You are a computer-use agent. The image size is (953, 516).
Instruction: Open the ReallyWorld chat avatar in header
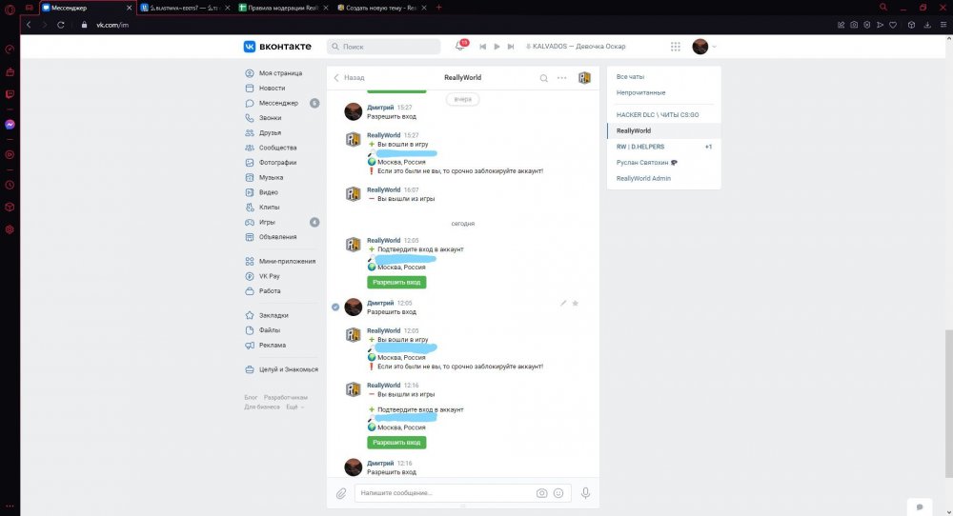click(584, 78)
